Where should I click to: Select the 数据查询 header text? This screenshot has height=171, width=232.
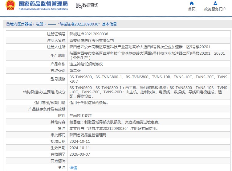(90, 5)
